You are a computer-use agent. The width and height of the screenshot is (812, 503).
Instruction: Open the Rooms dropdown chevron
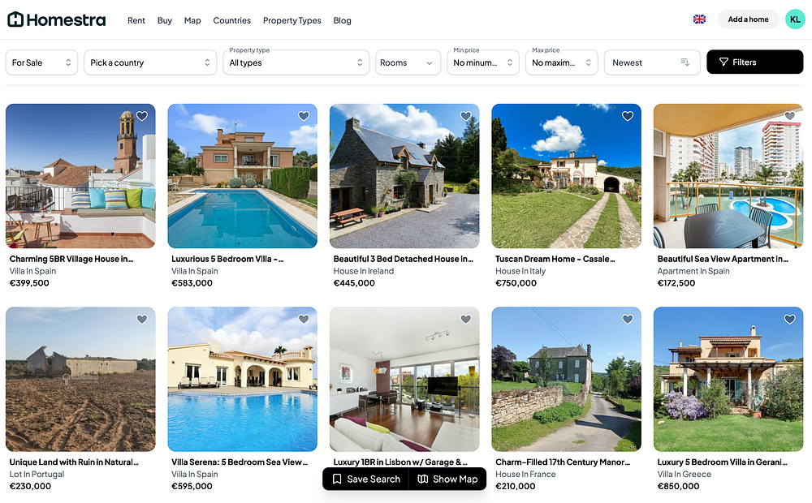pyautogui.click(x=430, y=62)
